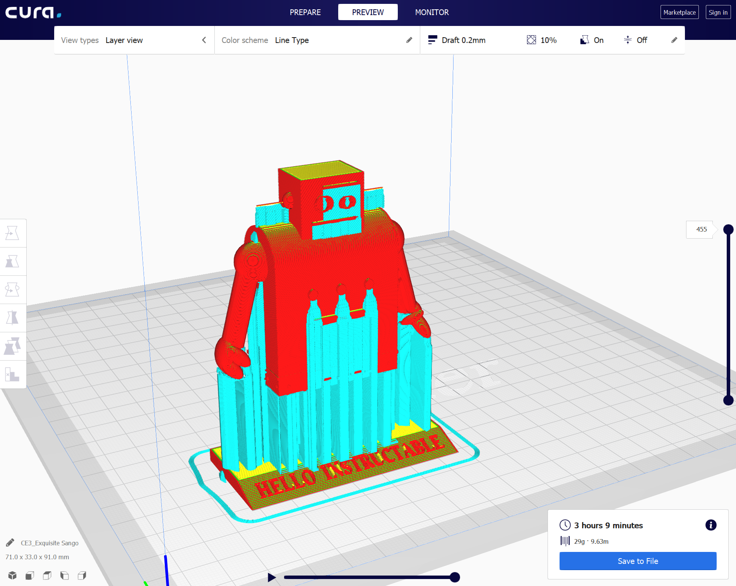736x586 pixels.
Task: Select the Support Blocker tool
Action: (x=12, y=375)
